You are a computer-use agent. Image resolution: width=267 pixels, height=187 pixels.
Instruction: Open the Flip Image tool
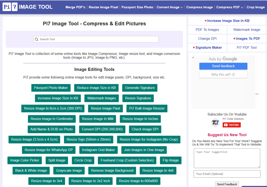pyautogui.click(x=171, y=160)
